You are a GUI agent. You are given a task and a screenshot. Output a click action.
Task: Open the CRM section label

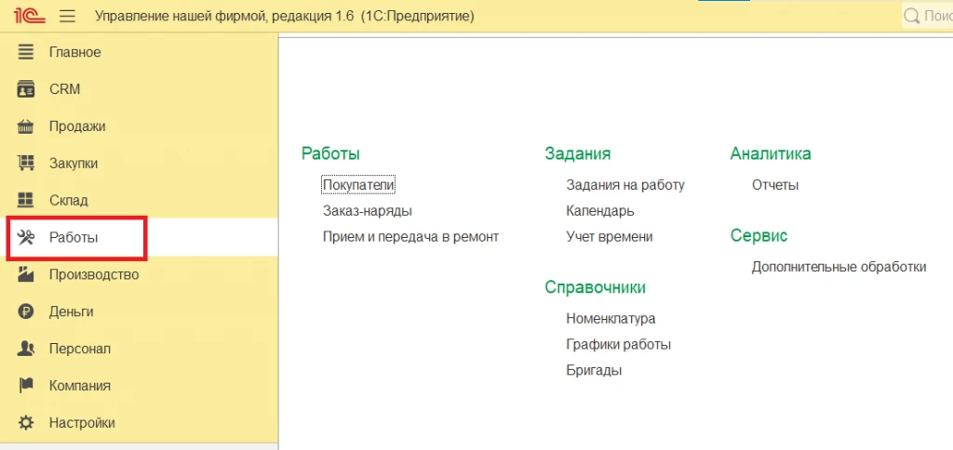click(x=65, y=89)
